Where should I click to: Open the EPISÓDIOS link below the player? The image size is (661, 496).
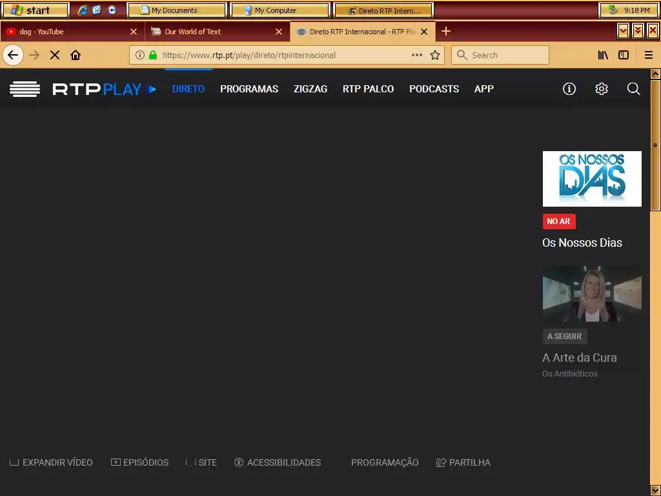pyautogui.click(x=139, y=462)
